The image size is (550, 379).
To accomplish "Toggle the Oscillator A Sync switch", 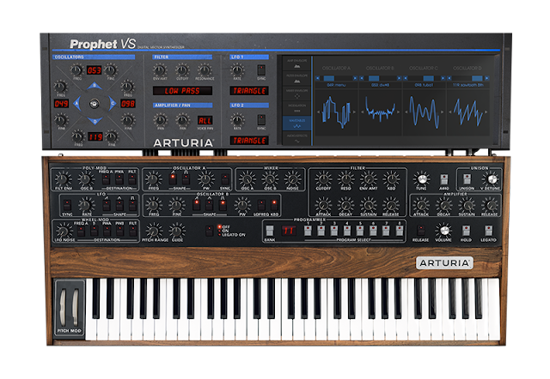I will (225, 179).
